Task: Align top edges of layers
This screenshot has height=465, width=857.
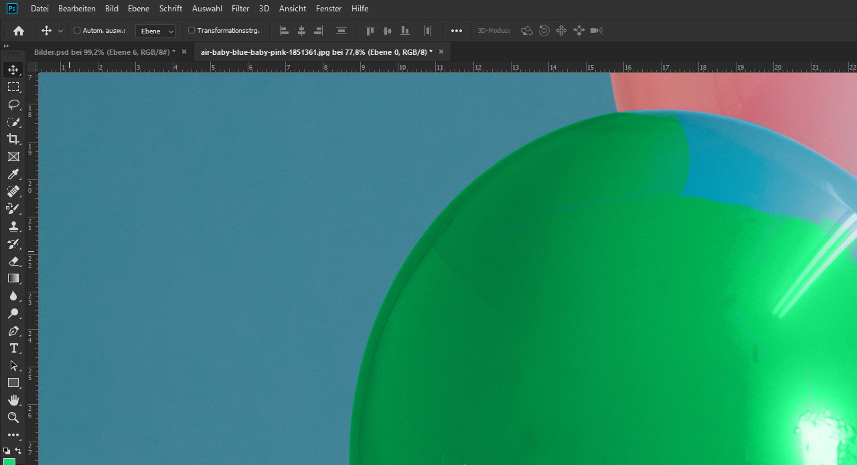Action: pos(370,30)
